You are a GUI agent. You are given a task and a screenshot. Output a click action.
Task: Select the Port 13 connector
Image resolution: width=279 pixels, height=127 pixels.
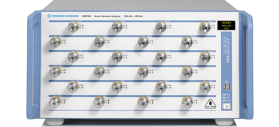click(x=73, y=57)
